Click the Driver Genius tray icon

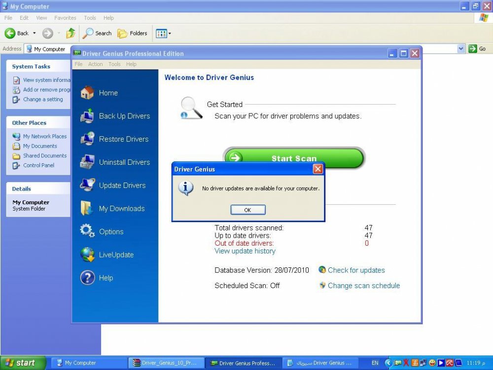point(397,363)
